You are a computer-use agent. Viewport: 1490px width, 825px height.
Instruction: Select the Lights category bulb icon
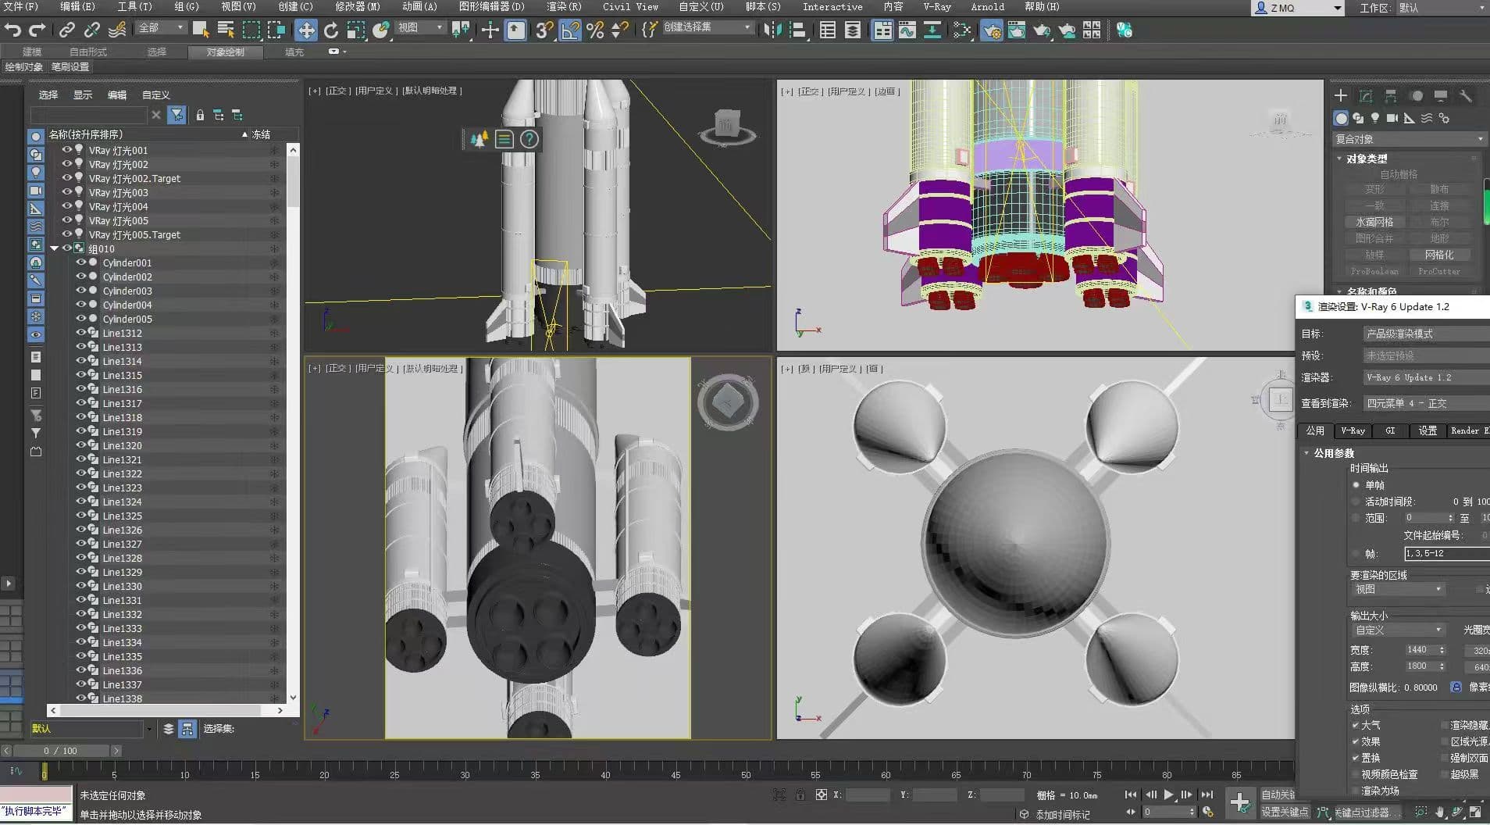click(x=1374, y=118)
